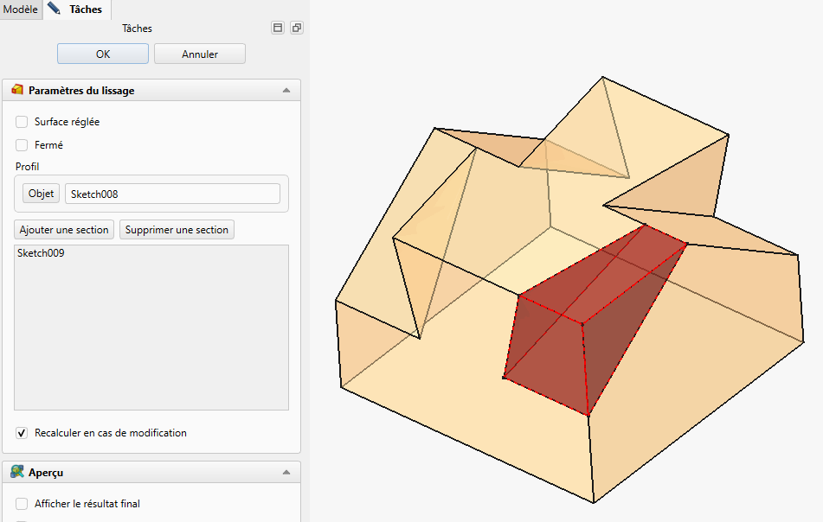Screen dimensions: 823x522
Task: Select the Tâches tab
Action: (85, 10)
